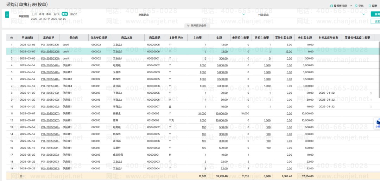Expand 展开更多条件 filter panel
The image size is (380, 181).
[x=197, y=25]
